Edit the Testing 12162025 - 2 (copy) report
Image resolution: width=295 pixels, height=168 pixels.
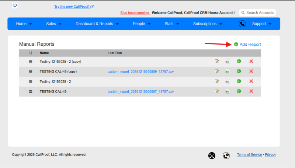pos(217,61)
